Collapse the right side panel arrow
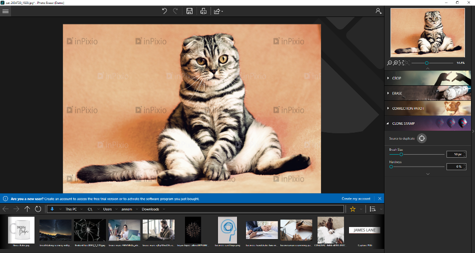This screenshot has width=475, height=253. point(473,131)
